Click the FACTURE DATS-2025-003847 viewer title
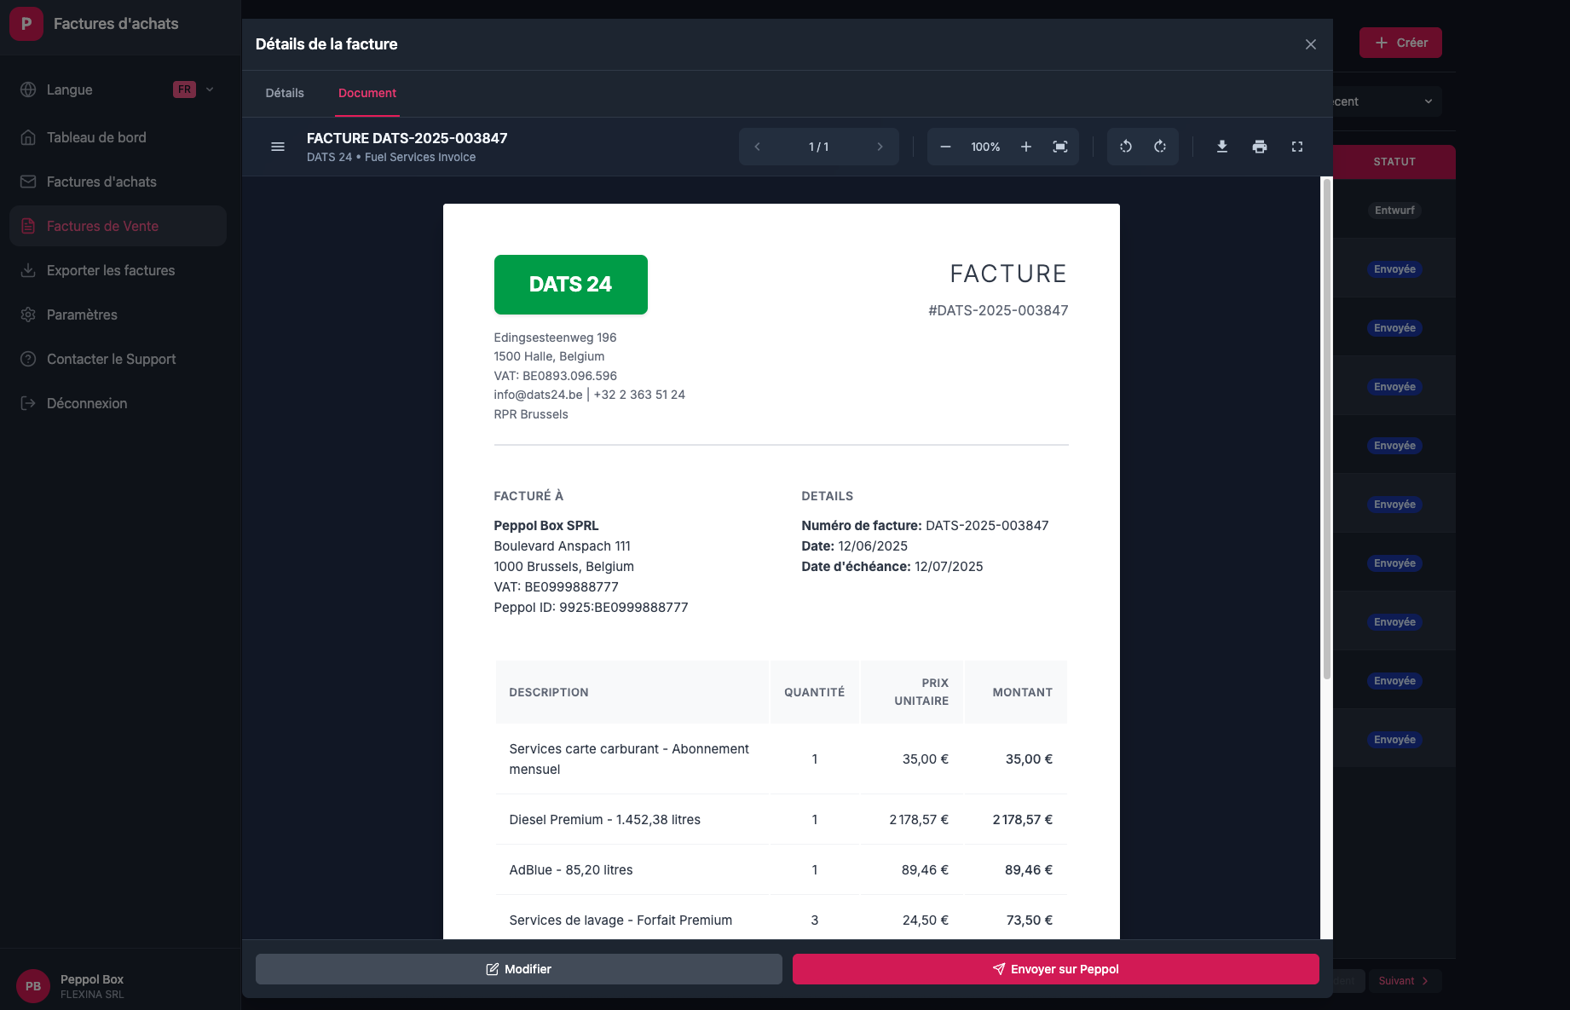This screenshot has width=1570, height=1010. [x=407, y=138]
